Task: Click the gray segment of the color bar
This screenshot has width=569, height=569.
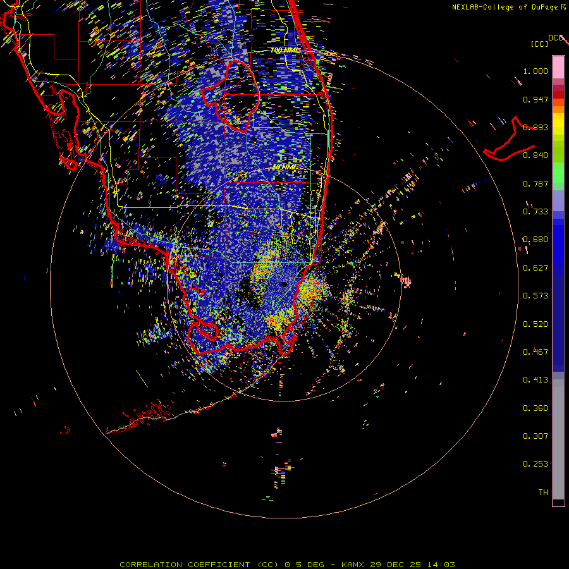Action: click(558, 439)
